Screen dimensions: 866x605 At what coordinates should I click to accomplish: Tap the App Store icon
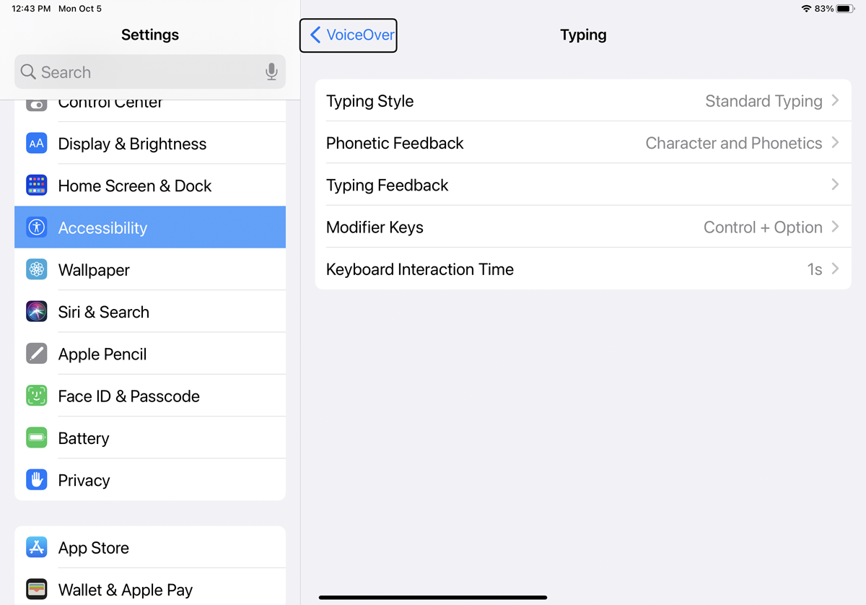37,547
